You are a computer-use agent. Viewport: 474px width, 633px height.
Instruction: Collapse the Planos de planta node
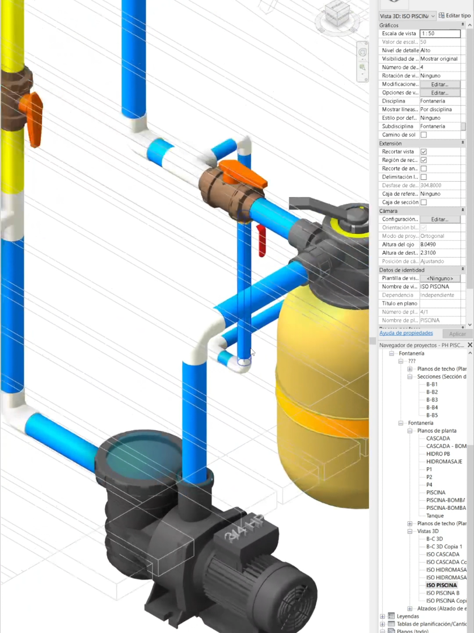pyautogui.click(x=410, y=431)
